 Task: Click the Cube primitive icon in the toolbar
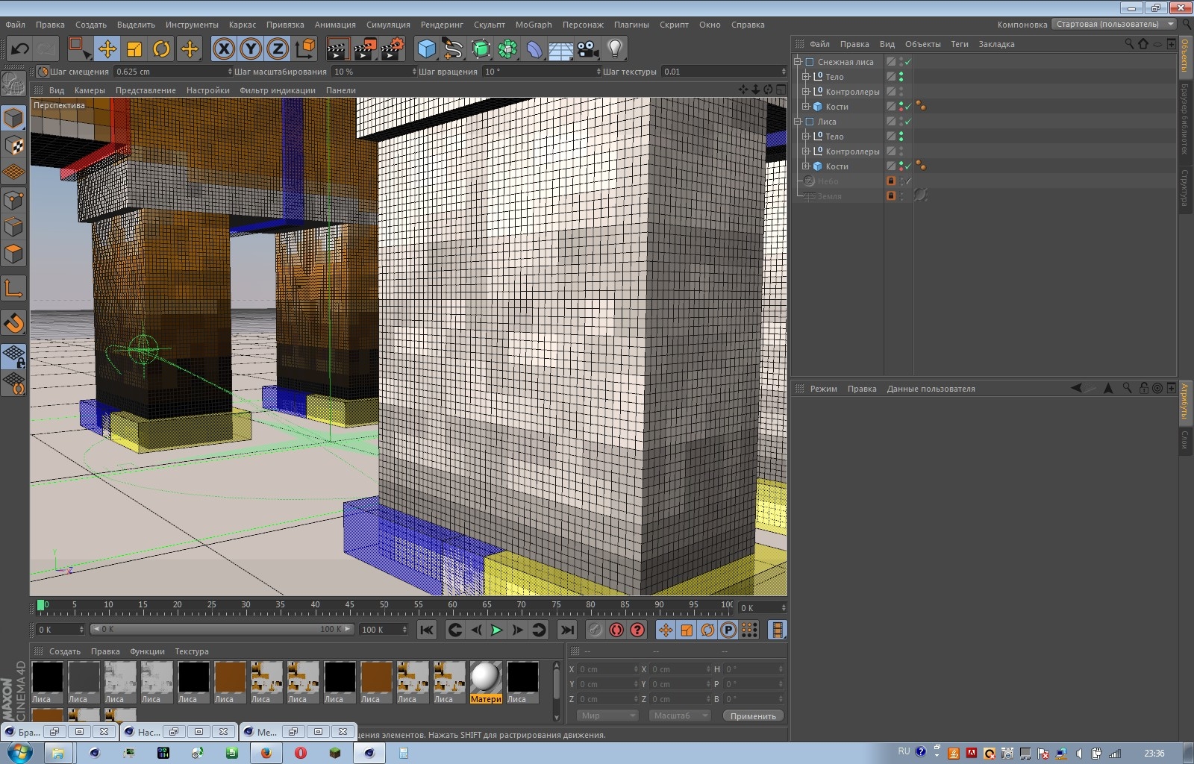[427, 48]
